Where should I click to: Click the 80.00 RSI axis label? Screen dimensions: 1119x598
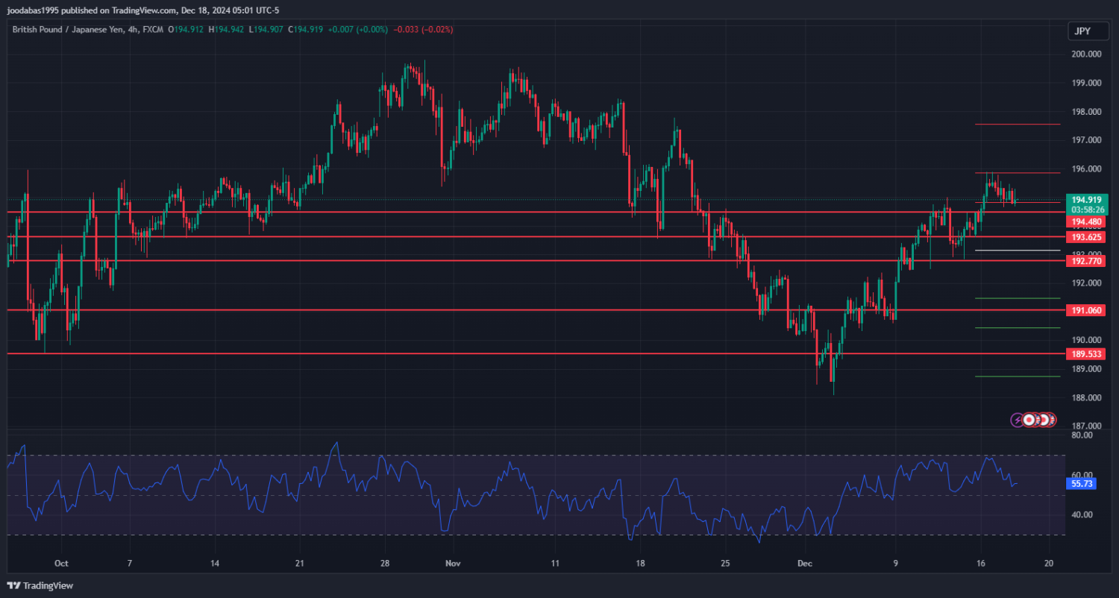click(x=1082, y=435)
